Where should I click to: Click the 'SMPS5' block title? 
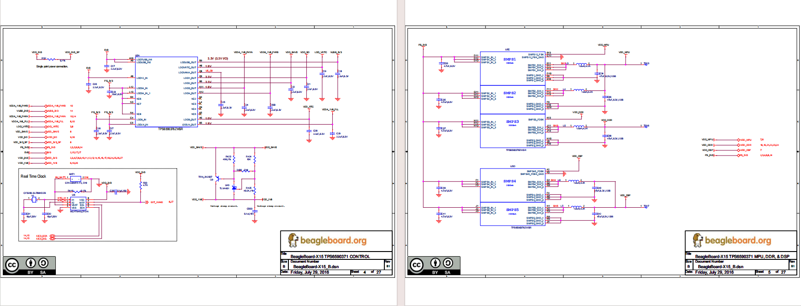point(512,210)
